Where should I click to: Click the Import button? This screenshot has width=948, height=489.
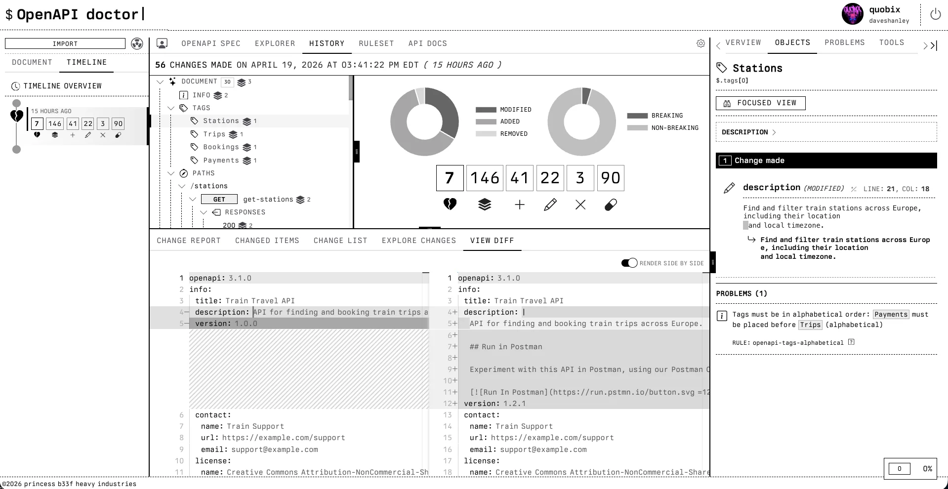click(65, 44)
